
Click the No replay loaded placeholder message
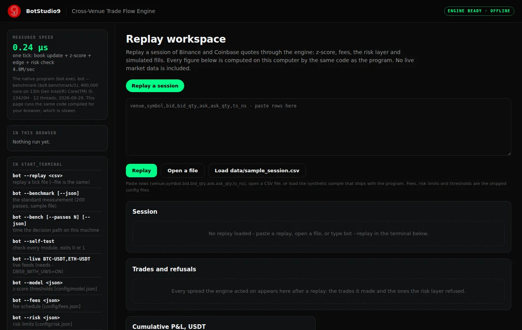click(x=319, y=234)
